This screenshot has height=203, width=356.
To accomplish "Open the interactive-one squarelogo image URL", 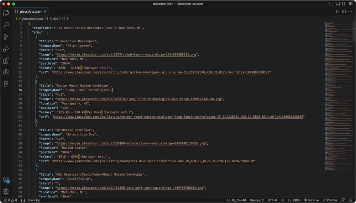I will (x=131, y=143).
